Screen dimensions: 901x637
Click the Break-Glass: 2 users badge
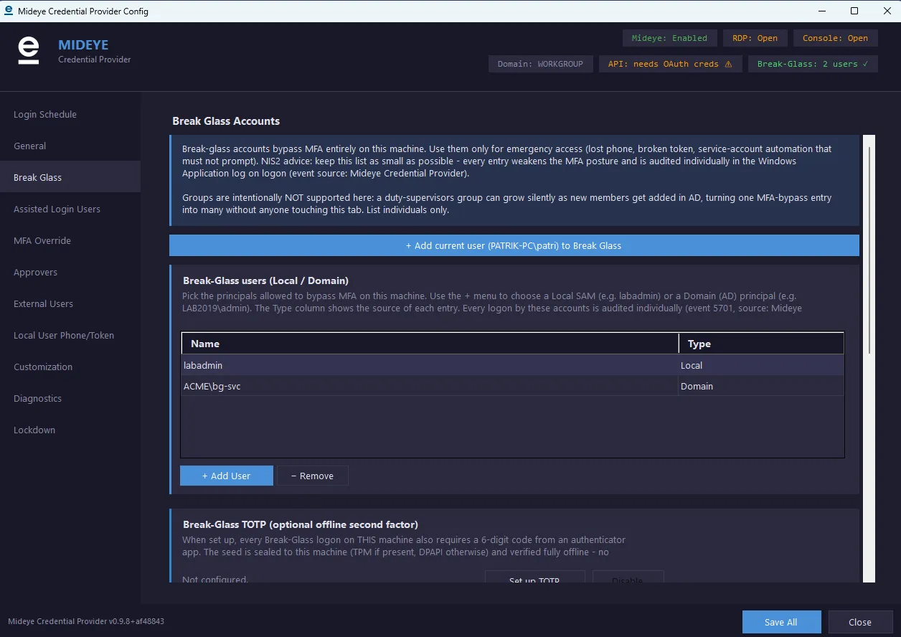click(x=813, y=64)
